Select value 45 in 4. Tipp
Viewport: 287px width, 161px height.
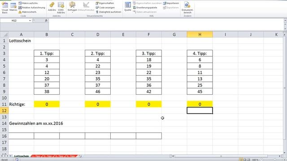click(200, 91)
